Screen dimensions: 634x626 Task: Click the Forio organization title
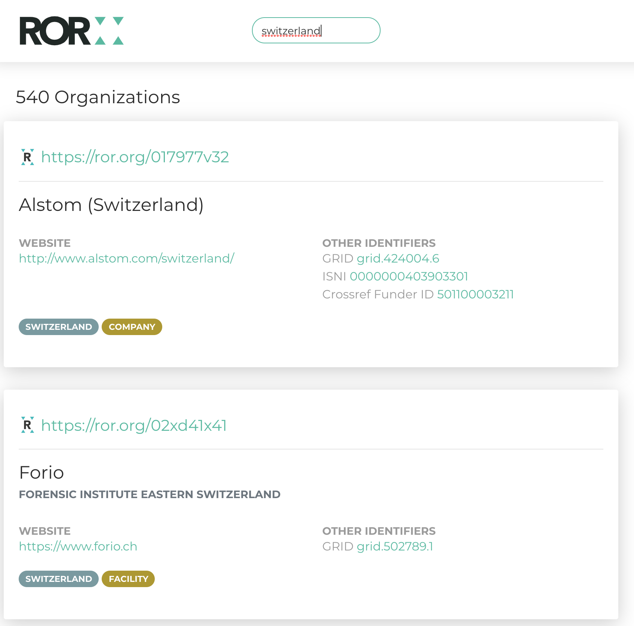[x=41, y=473]
